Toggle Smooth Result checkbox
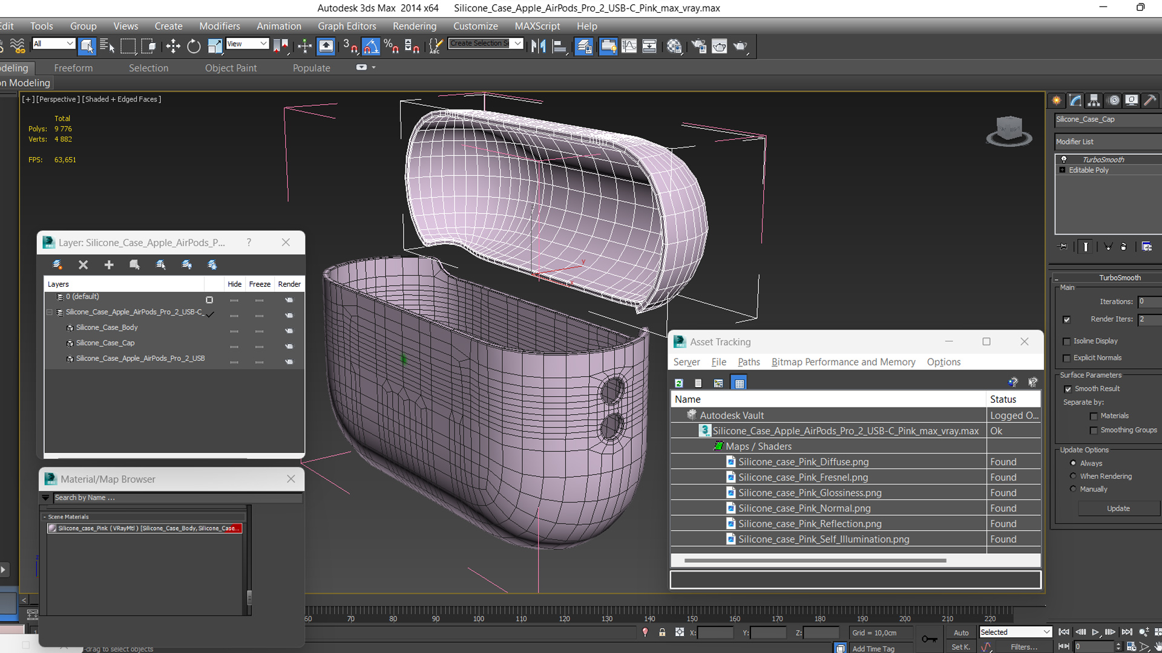 coord(1068,389)
